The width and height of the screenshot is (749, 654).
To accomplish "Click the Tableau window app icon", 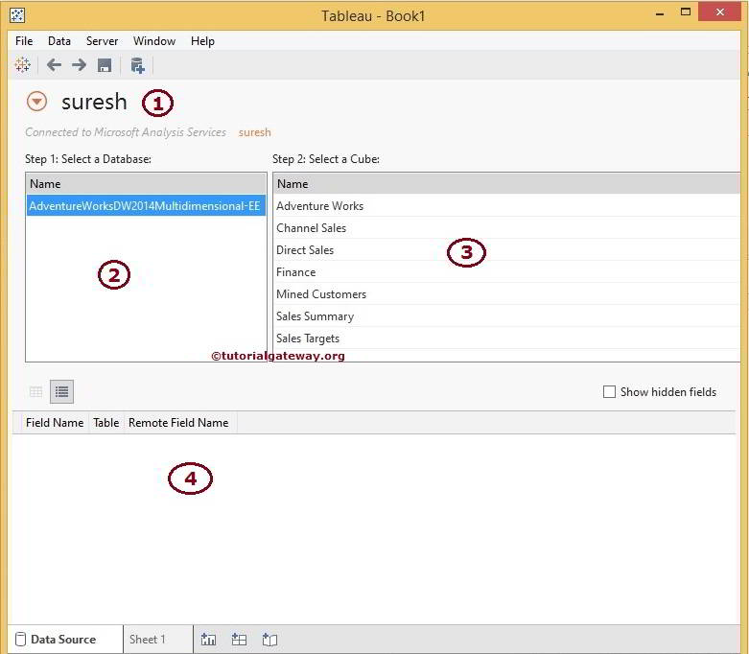I will [17, 15].
